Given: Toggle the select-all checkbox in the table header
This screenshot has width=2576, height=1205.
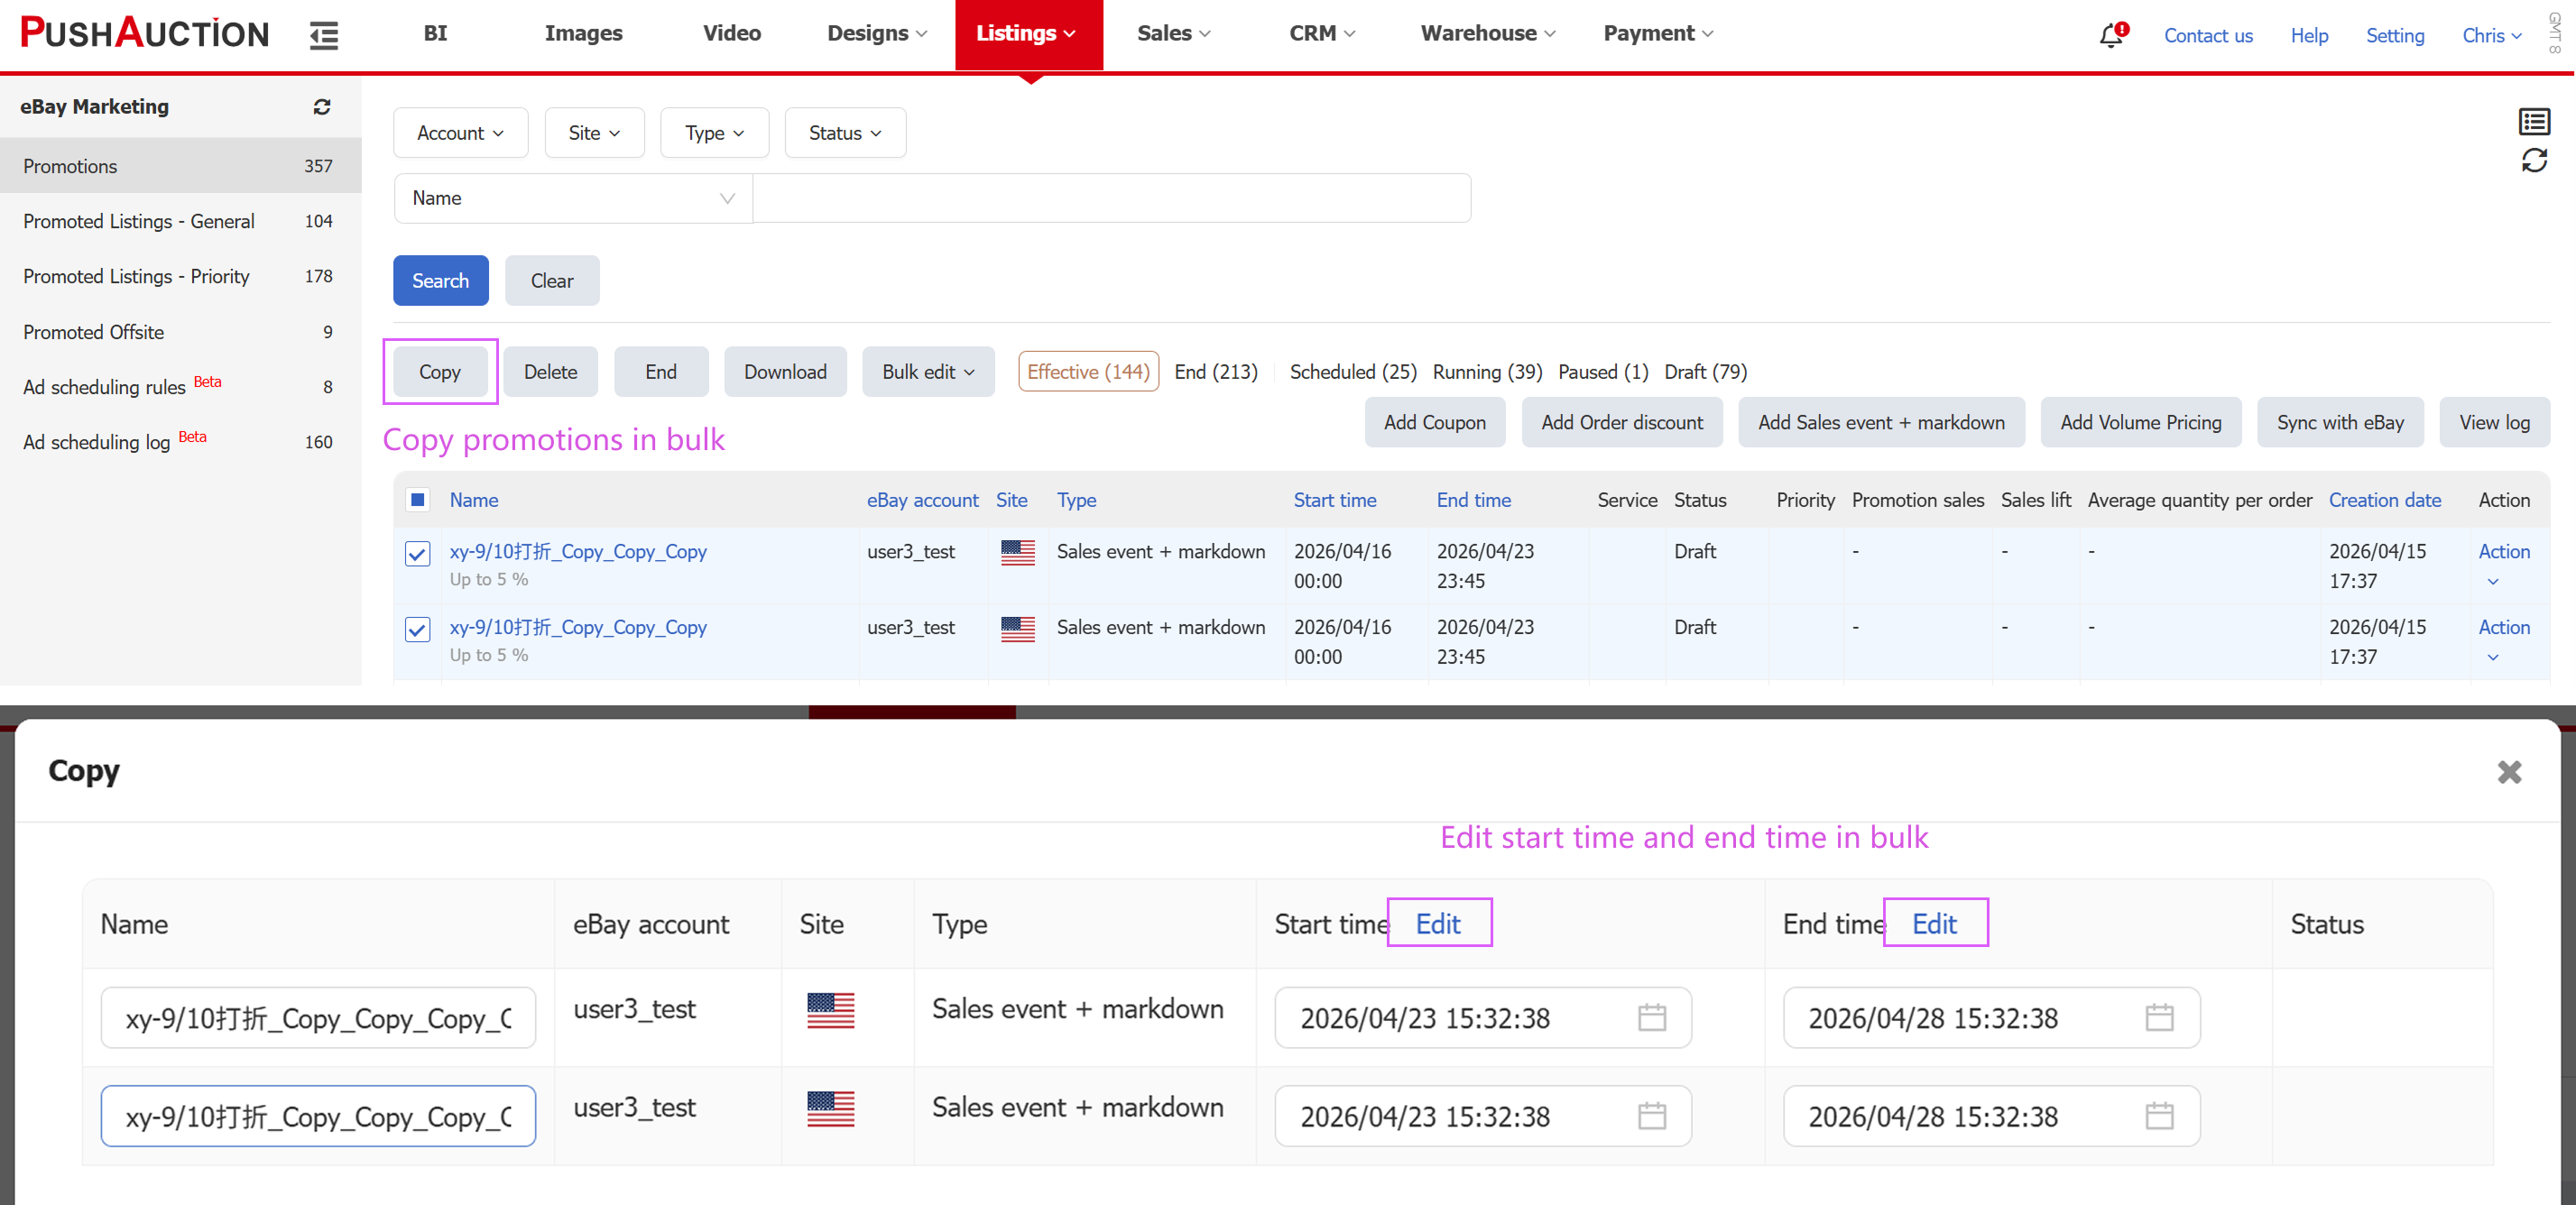Looking at the screenshot, I should (x=418, y=499).
